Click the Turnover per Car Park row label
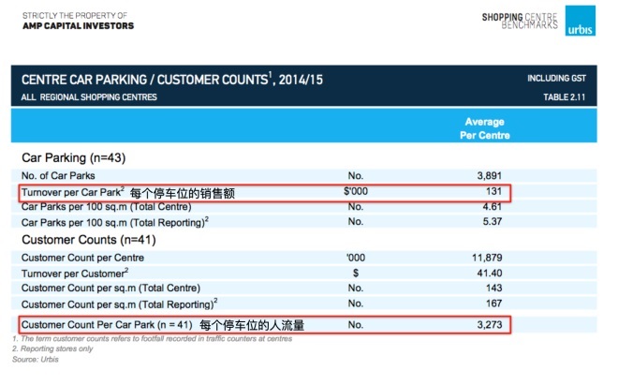This screenshot has width=618, height=385. pos(71,192)
